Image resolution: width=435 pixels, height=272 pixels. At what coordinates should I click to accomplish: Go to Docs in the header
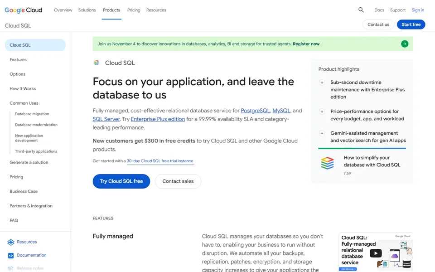379,10
